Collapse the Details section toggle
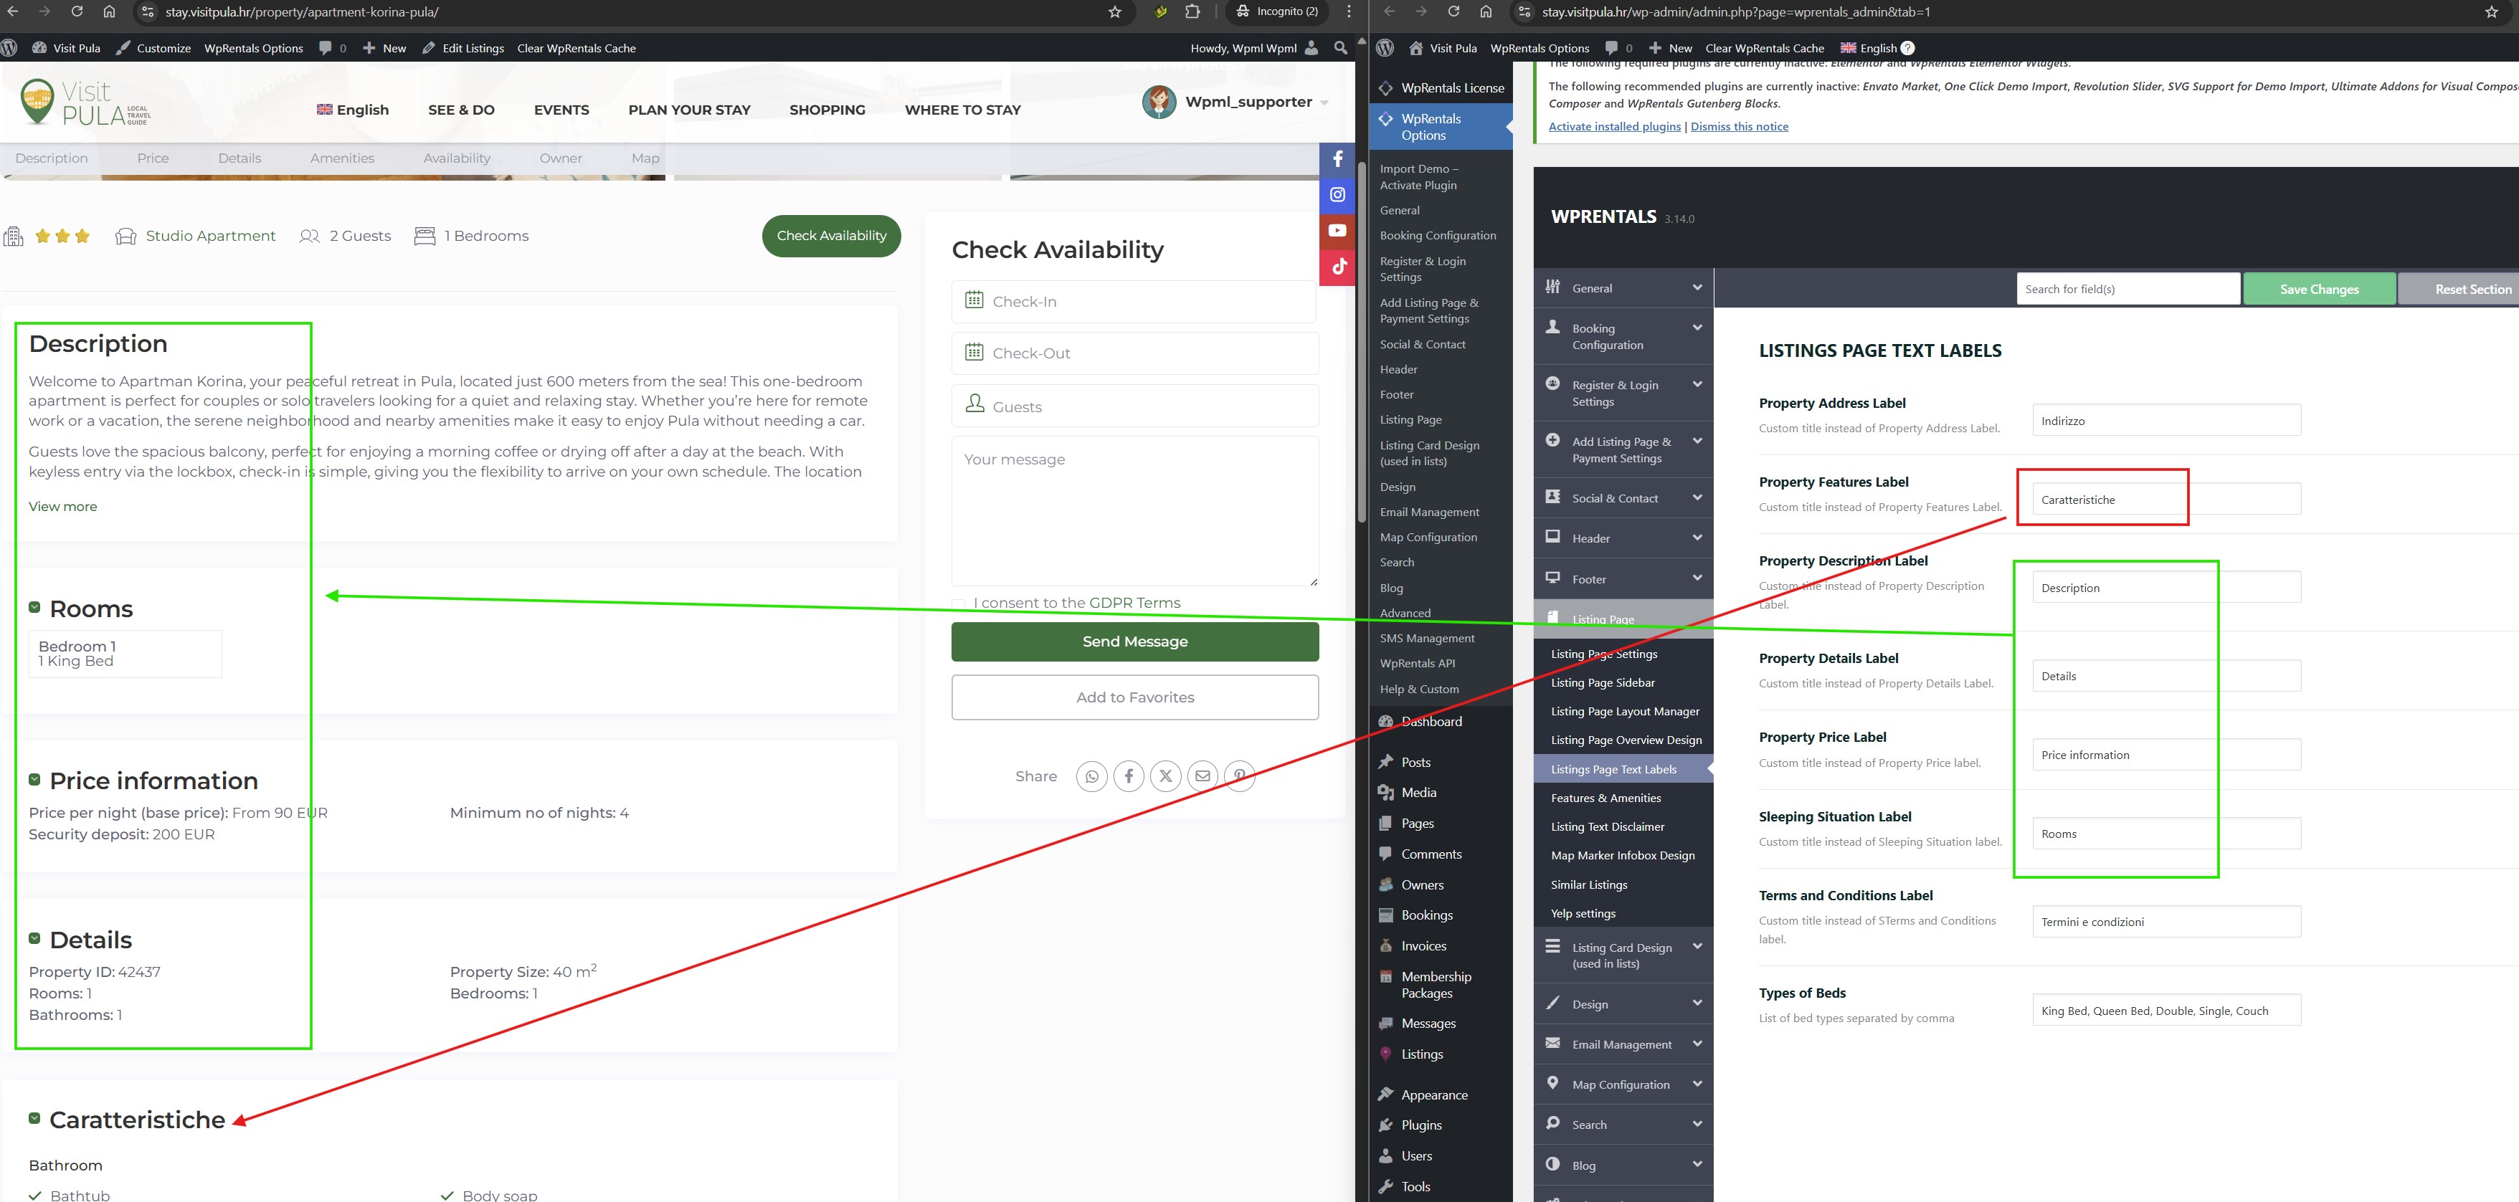 click(x=34, y=938)
